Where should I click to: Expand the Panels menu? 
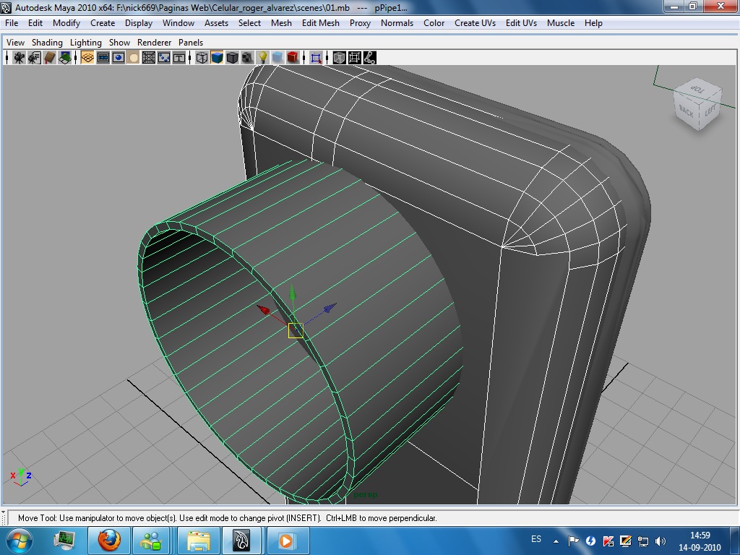pyautogui.click(x=191, y=43)
